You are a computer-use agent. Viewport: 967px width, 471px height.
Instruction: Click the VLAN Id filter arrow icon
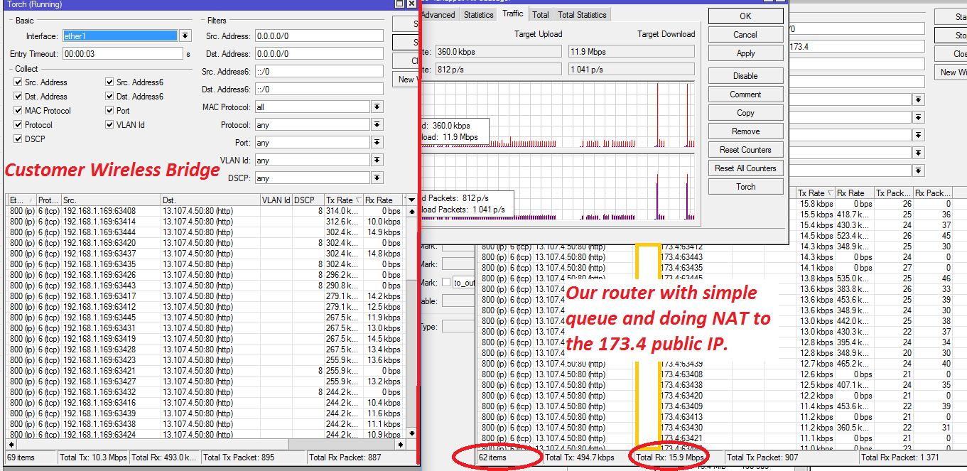(377, 160)
